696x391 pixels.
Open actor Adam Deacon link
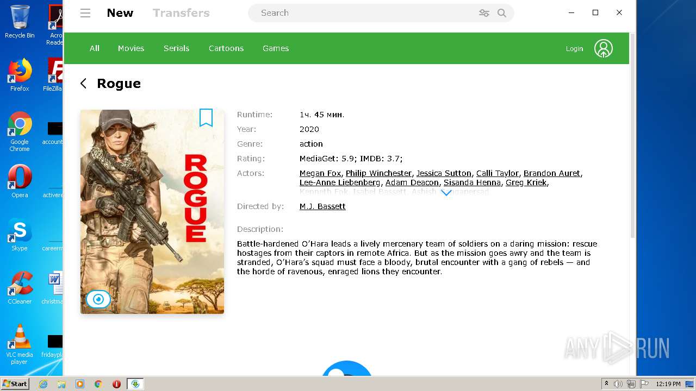(412, 182)
